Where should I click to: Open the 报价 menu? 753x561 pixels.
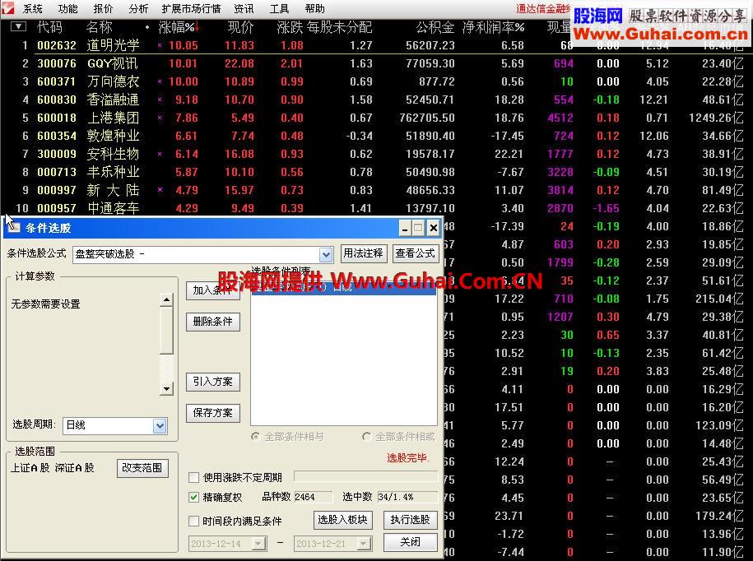point(103,9)
